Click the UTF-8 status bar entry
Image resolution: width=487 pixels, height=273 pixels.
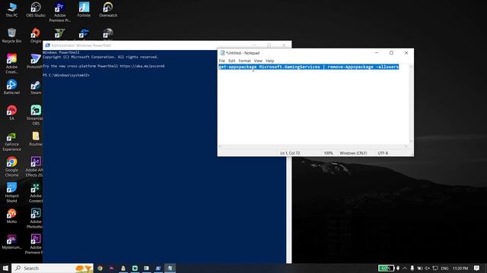tap(383, 153)
